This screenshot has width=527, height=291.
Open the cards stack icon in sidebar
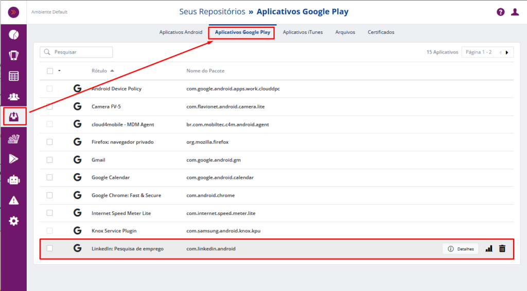[13, 139]
